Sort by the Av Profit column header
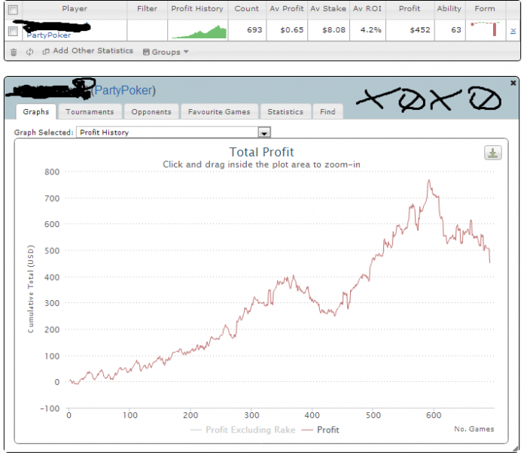The width and height of the screenshot is (527, 455). [286, 9]
